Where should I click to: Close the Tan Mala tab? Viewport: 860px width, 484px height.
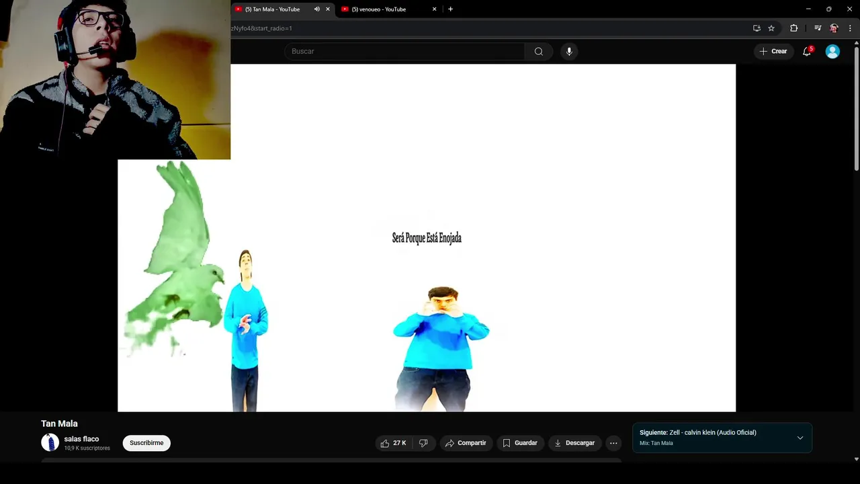[328, 9]
